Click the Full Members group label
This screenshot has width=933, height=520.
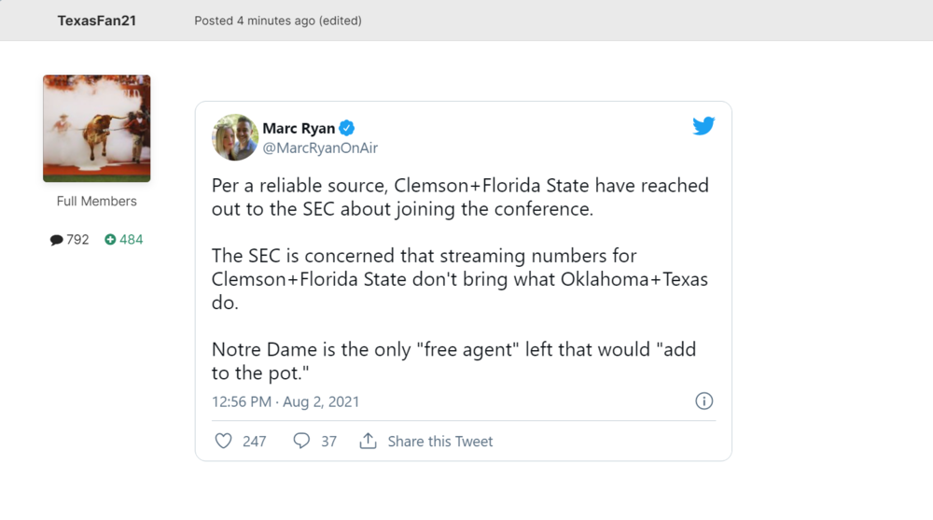click(97, 201)
